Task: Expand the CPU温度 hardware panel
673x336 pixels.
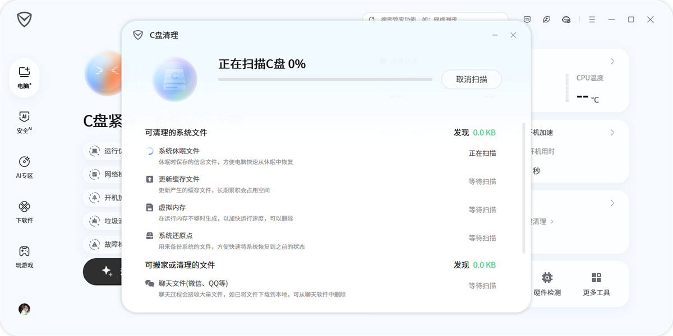Action: pyautogui.click(x=612, y=62)
